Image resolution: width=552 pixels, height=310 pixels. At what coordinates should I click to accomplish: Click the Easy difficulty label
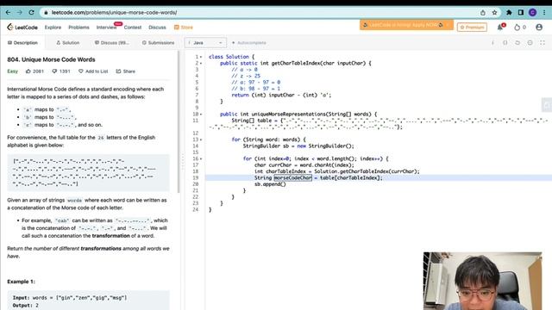click(12, 71)
